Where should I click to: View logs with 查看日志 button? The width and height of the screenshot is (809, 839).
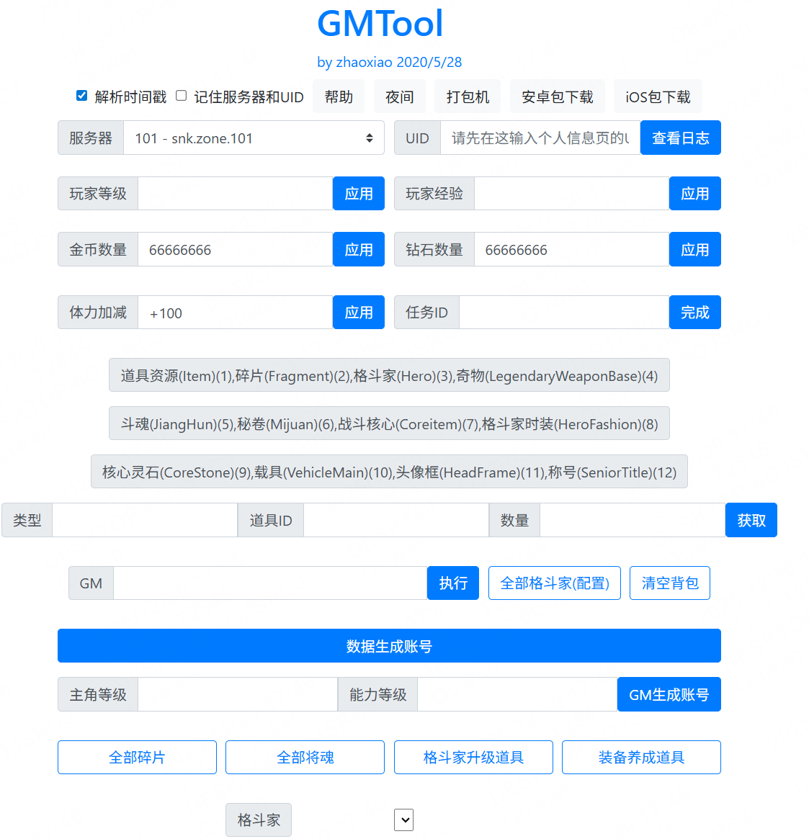coord(680,138)
